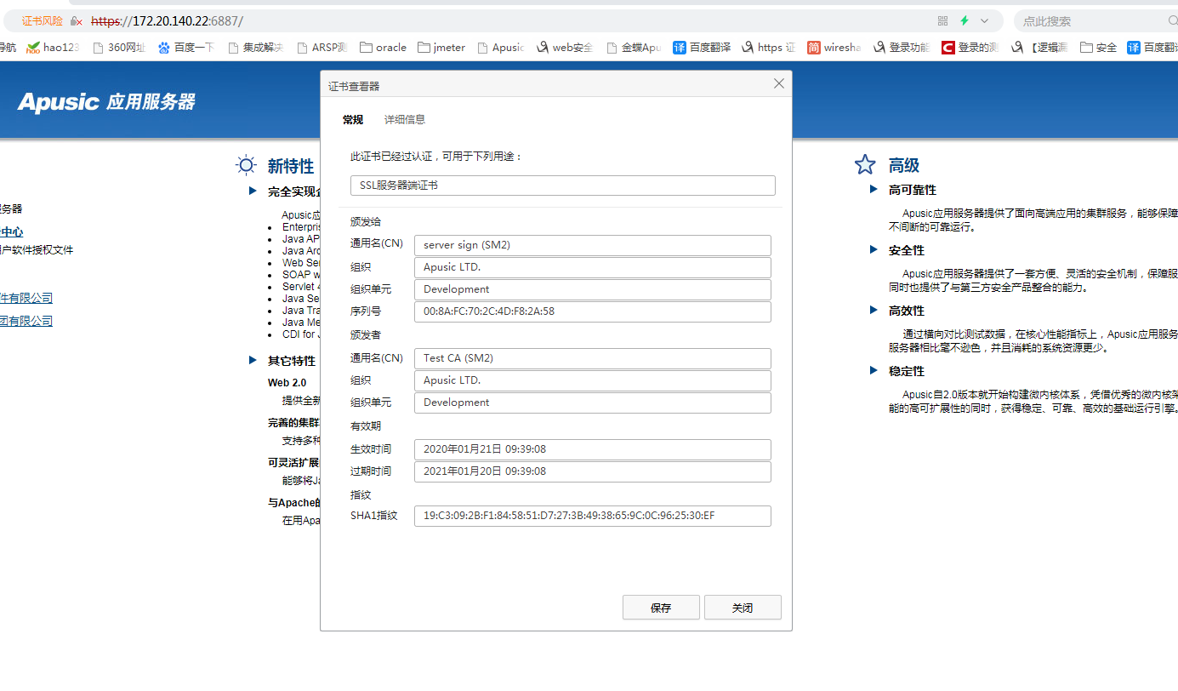Click the green lightning speed-mode icon
Image resolution: width=1178 pixels, height=691 pixels.
tap(965, 21)
